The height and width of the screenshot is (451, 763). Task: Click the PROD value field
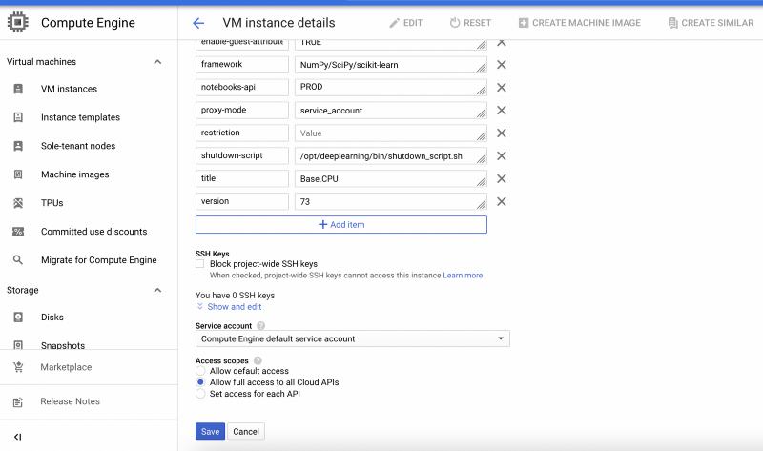coord(391,88)
